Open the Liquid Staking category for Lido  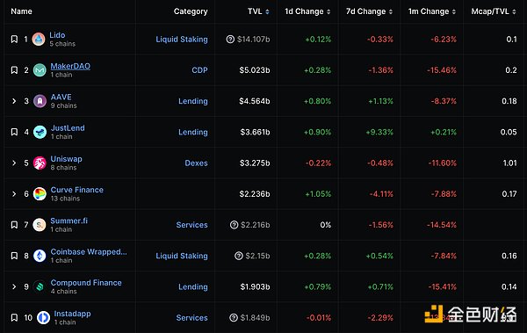[x=182, y=40]
